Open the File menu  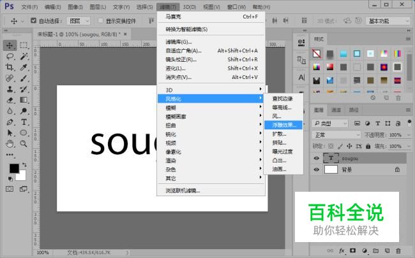(x=29, y=7)
